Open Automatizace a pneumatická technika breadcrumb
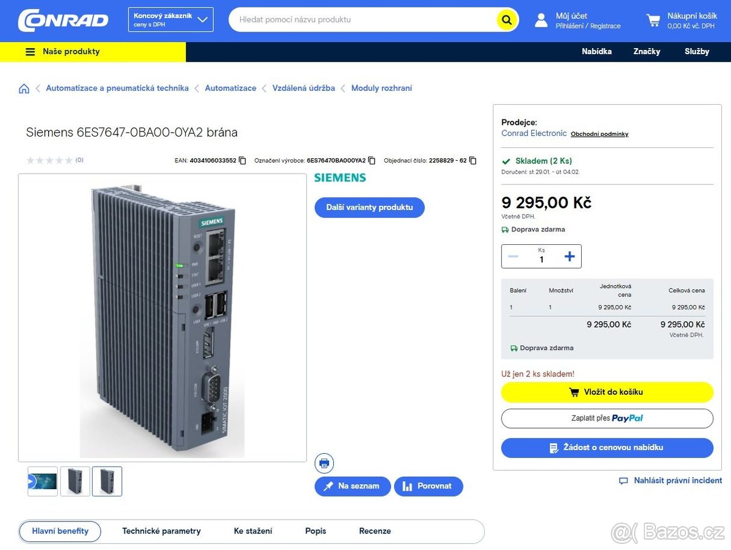 (117, 88)
